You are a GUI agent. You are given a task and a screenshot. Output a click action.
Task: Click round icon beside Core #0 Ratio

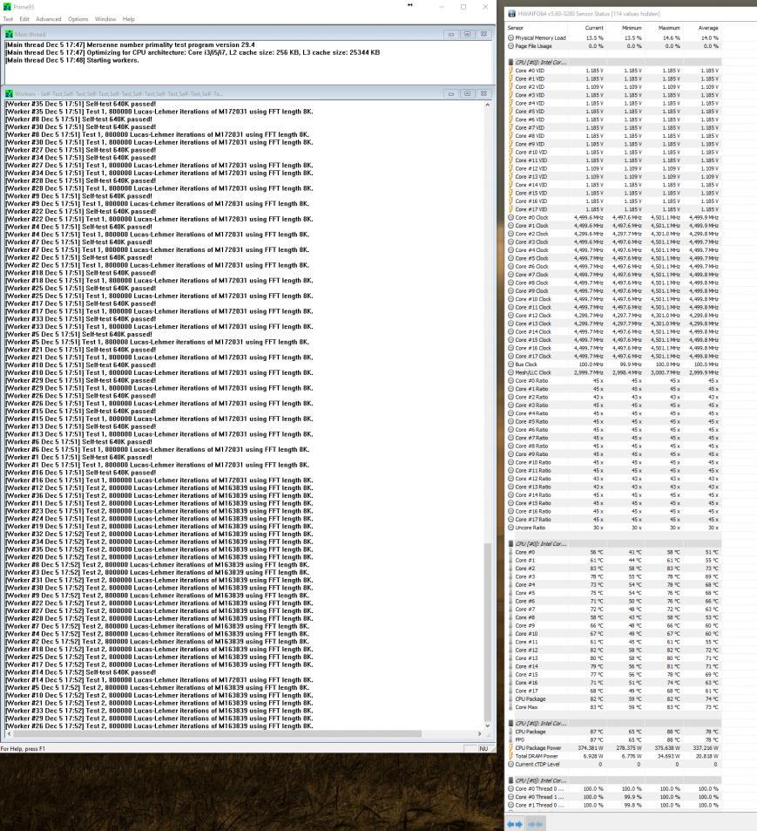click(x=510, y=380)
